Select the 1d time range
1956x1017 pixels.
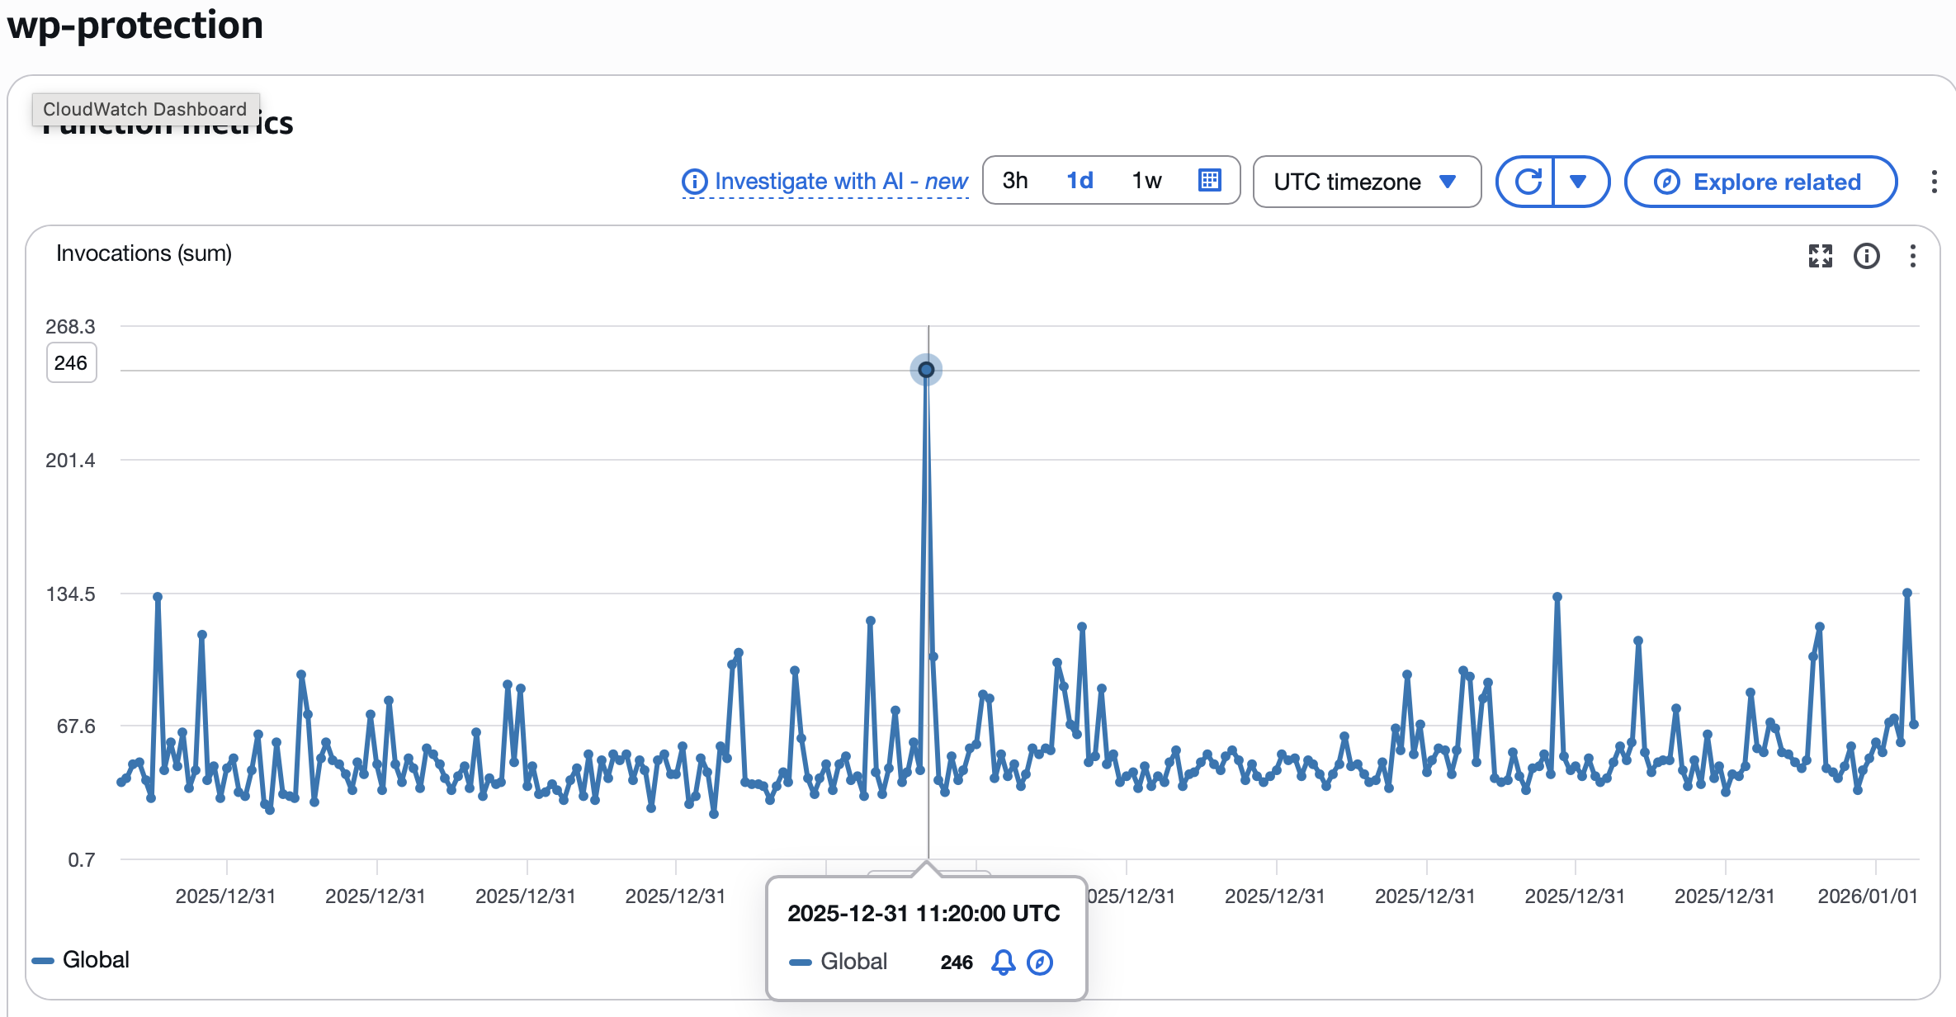[1080, 181]
